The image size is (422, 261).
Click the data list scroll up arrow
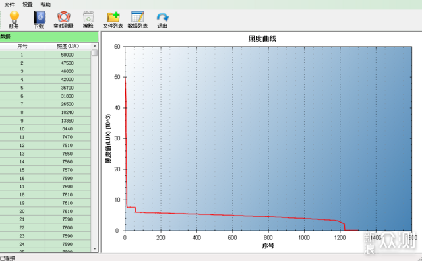pyautogui.click(x=94, y=47)
